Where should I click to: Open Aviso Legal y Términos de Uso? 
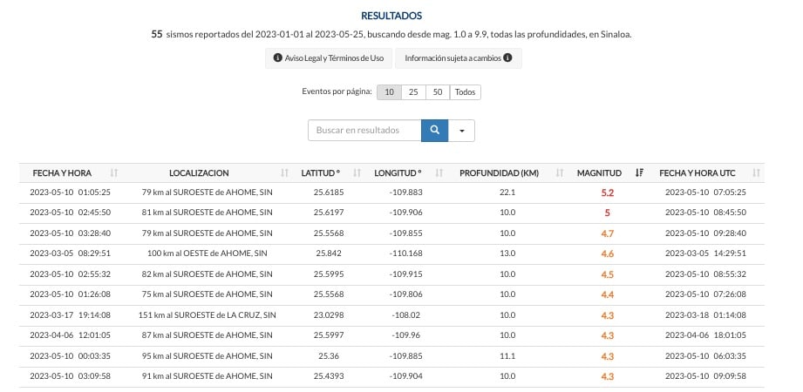click(x=329, y=58)
